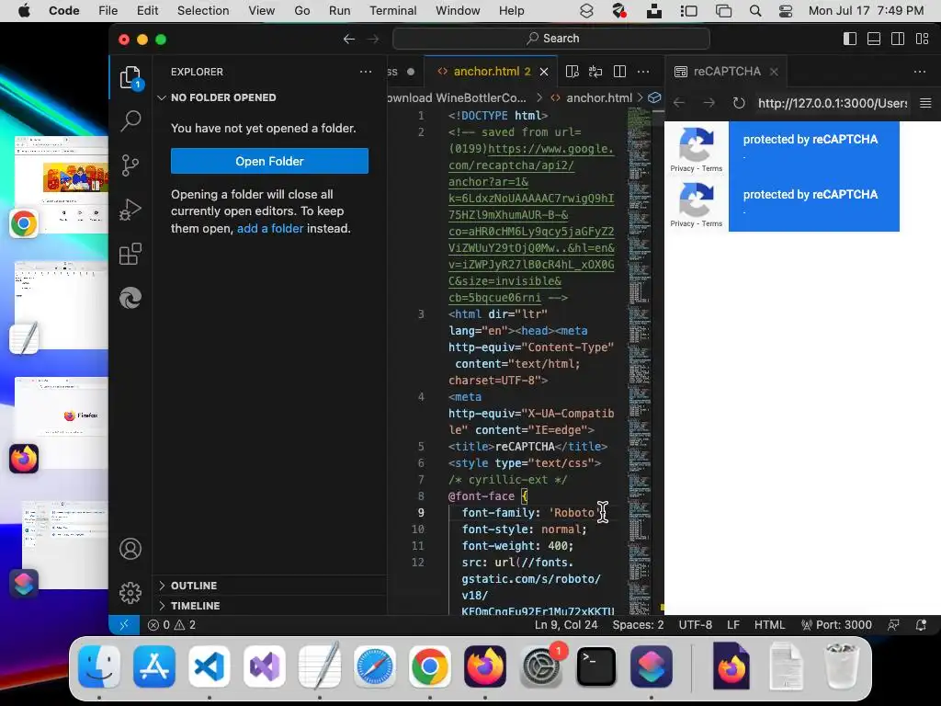This screenshot has width=941, height=706.
Task: Open Terminal from the Dock
Action: pyautogui.click(x=595, y=666)
